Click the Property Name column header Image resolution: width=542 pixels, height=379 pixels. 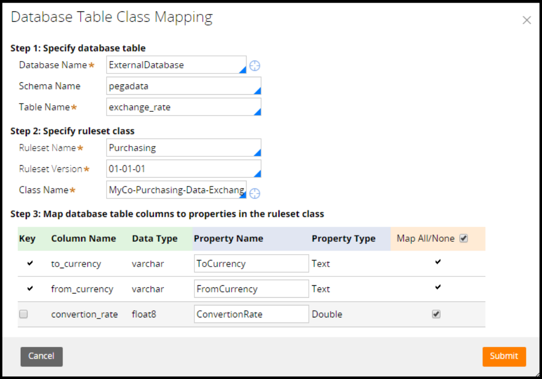click(x=229, y=239)
